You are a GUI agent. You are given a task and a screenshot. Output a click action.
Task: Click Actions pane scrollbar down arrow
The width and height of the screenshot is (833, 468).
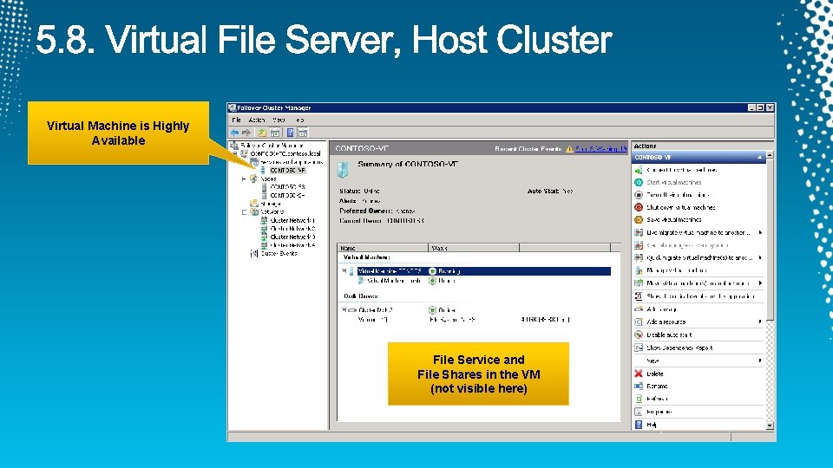click(770, 426)
